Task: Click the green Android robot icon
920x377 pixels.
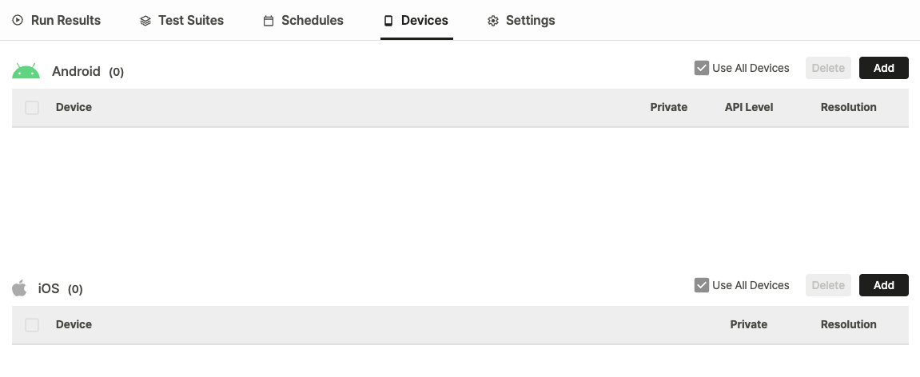Action: point(26,71)
